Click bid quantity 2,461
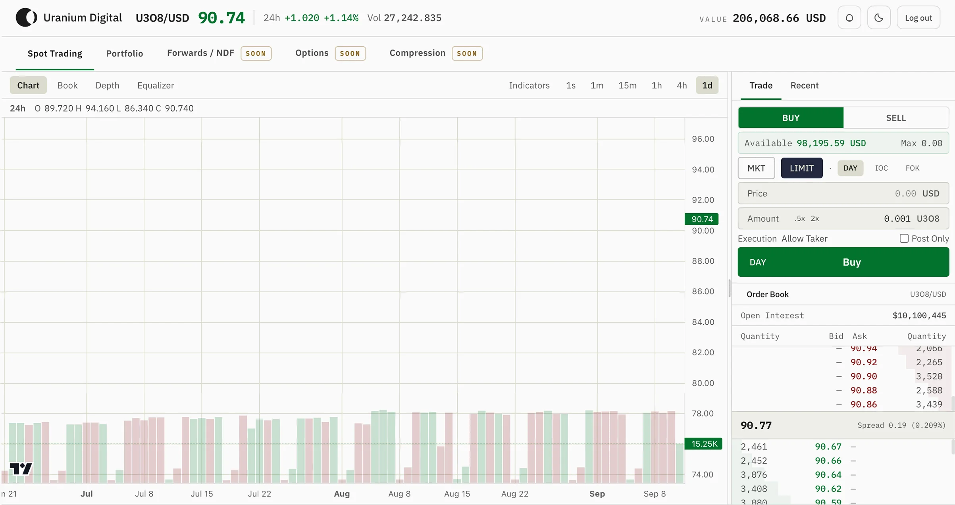Image resolution: width=955 pixels, height=505 pixels. coord(754,447)
